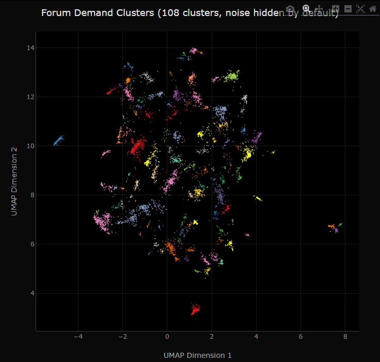Click the '−2' tick on the horizontal axis

pos(123,337)
